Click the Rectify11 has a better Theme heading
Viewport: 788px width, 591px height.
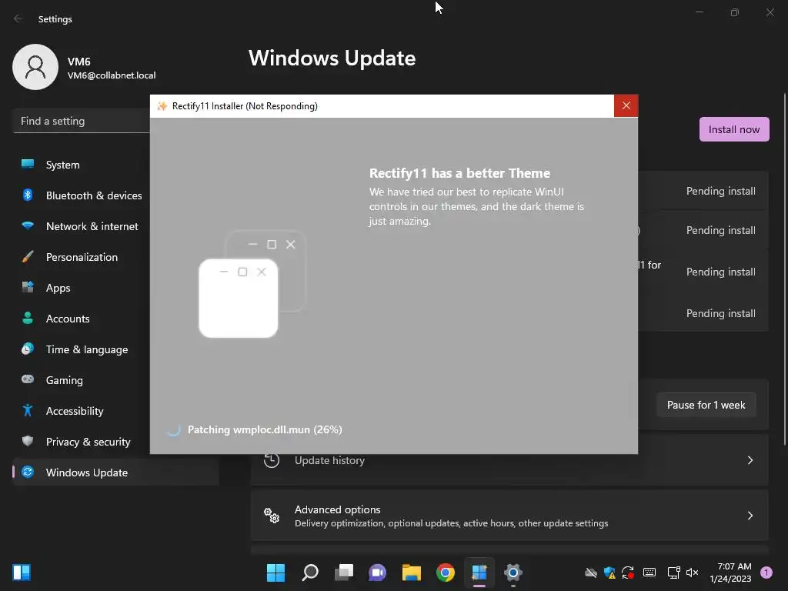(x=460, y=173)
